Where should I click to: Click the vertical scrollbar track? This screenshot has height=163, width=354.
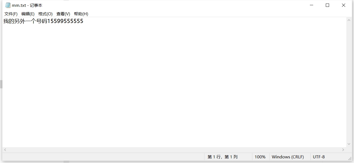pyautogui.click(x=349, y=82)
